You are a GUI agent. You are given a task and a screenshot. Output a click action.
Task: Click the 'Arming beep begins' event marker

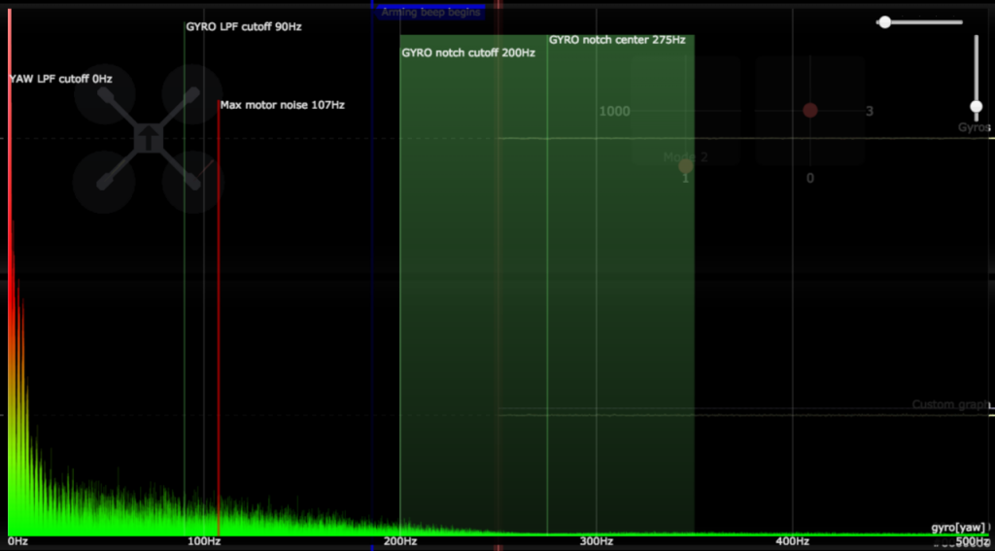click(429, 13)
